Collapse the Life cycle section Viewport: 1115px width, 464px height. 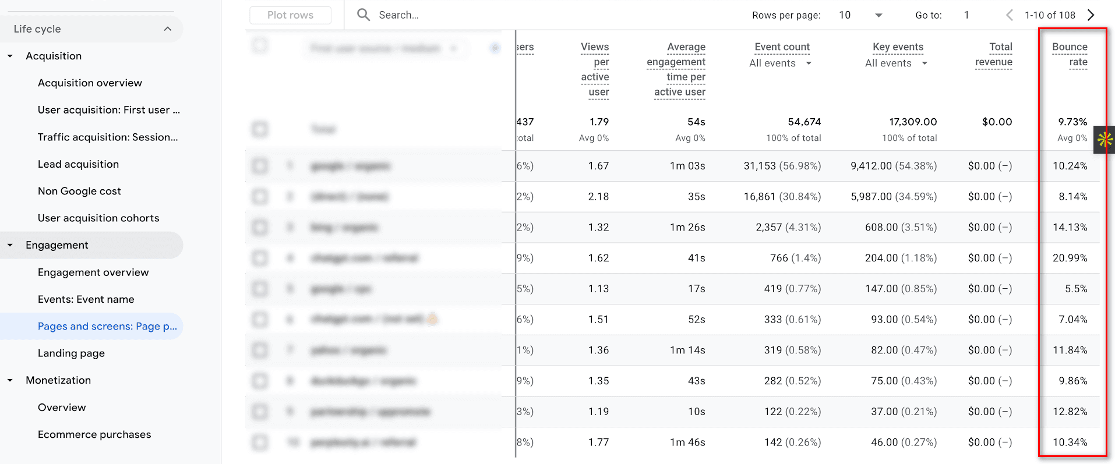click(x=168, y=29)
